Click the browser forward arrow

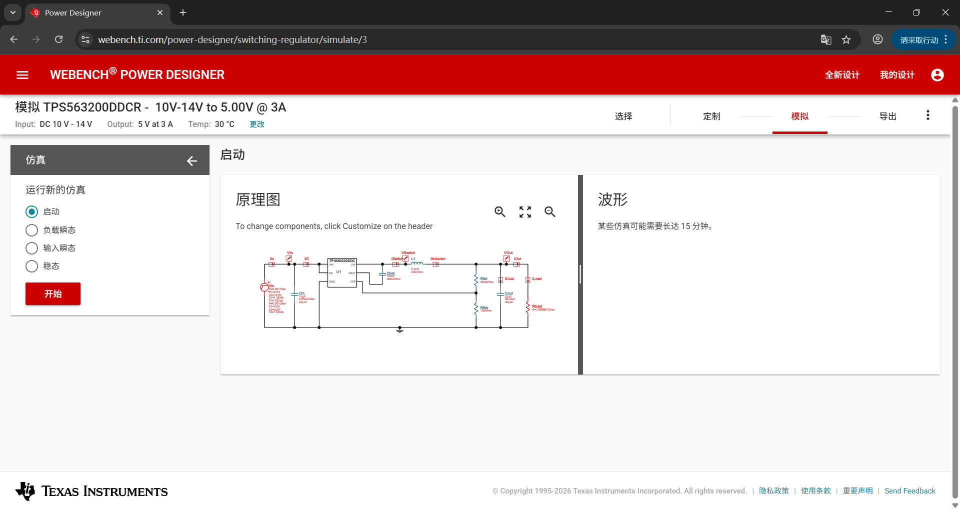point(36,39)
